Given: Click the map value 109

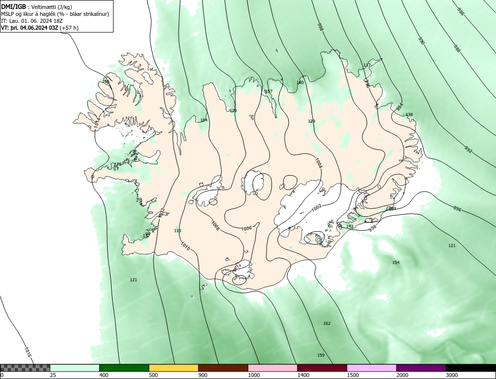Looking at the screenshot, I should point(392,208).
